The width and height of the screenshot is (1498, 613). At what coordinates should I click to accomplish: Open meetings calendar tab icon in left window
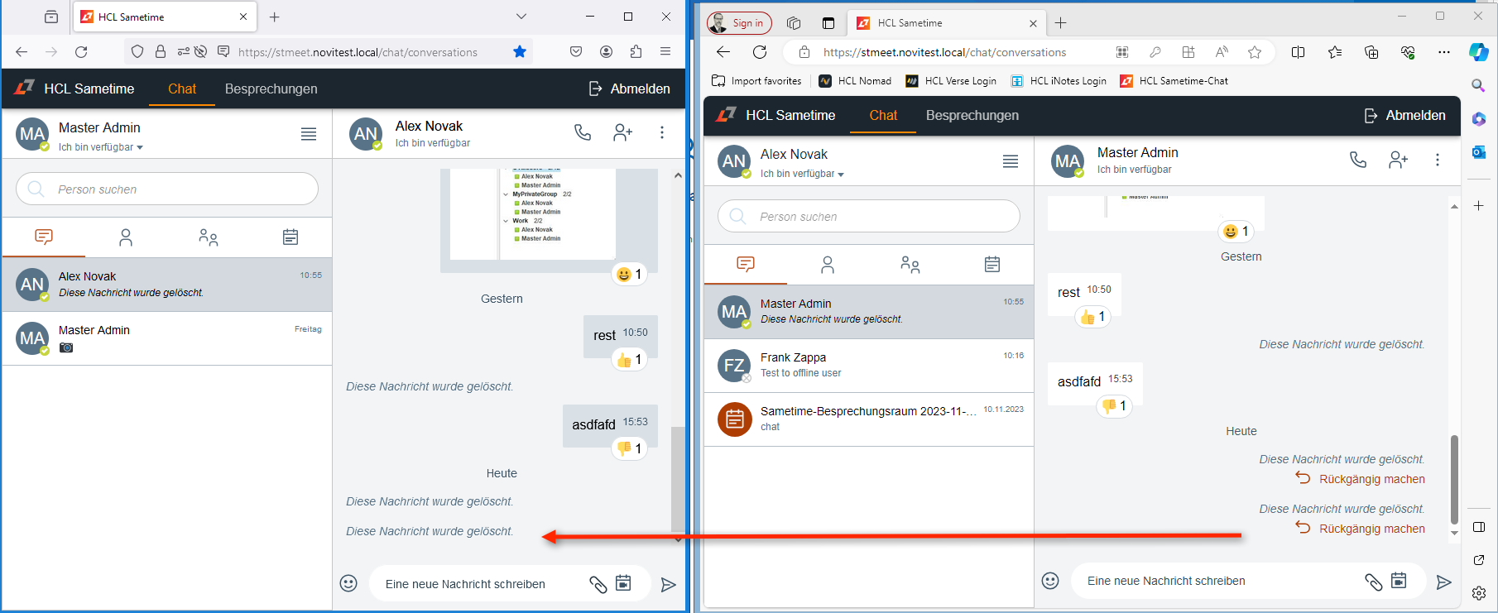(290, 237)
